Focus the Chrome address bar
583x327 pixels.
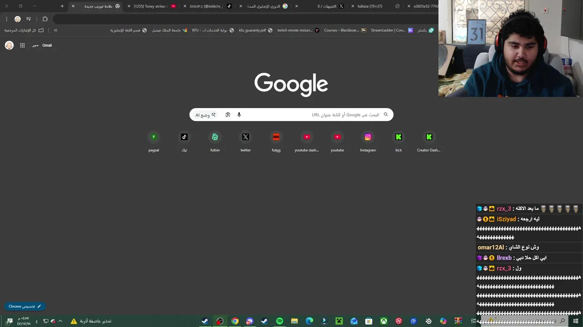[x=246, y=19]
